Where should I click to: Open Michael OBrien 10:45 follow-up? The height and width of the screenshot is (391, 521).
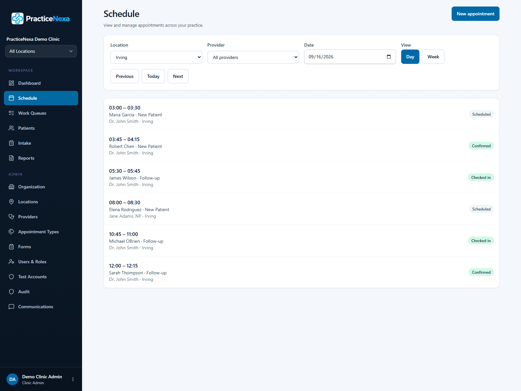coord(302,241)
